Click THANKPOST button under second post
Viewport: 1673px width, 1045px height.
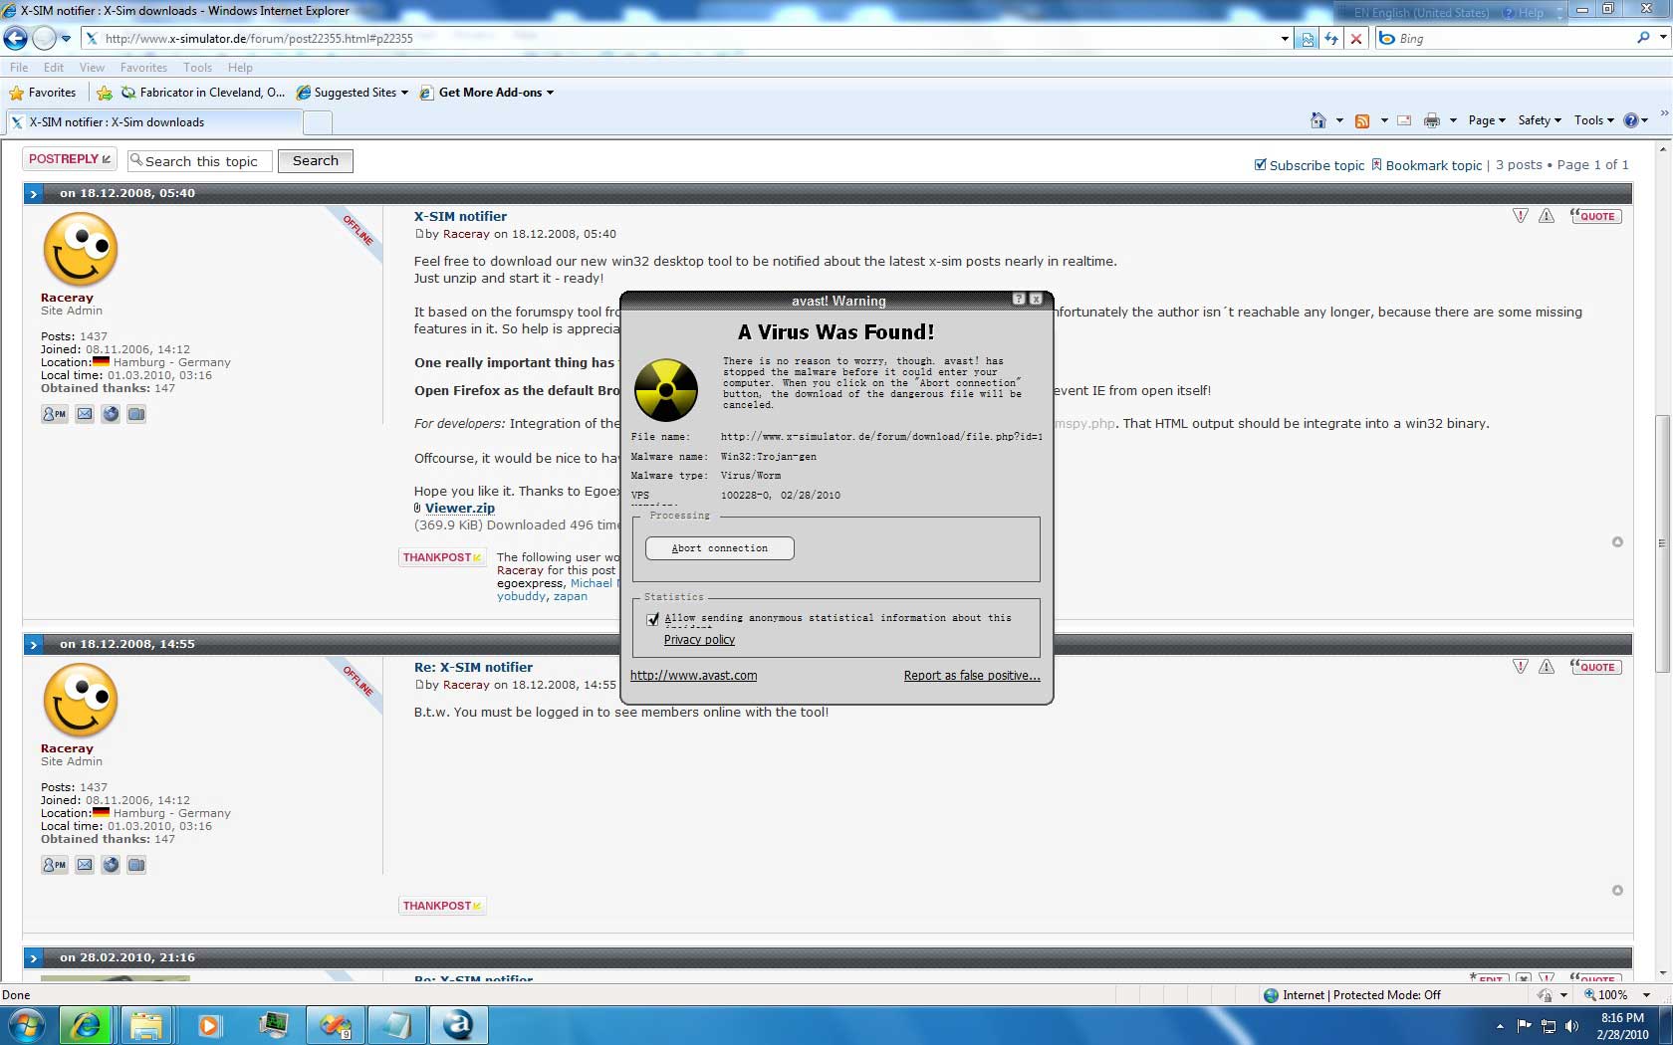point(442,906)
